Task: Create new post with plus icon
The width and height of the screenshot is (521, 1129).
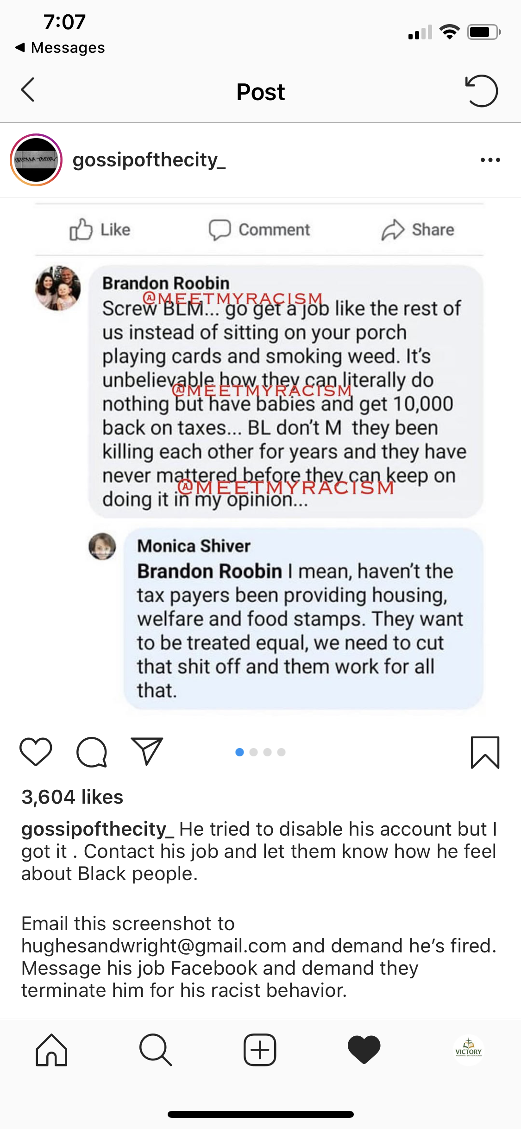Action: click(x=260, y=1050)
